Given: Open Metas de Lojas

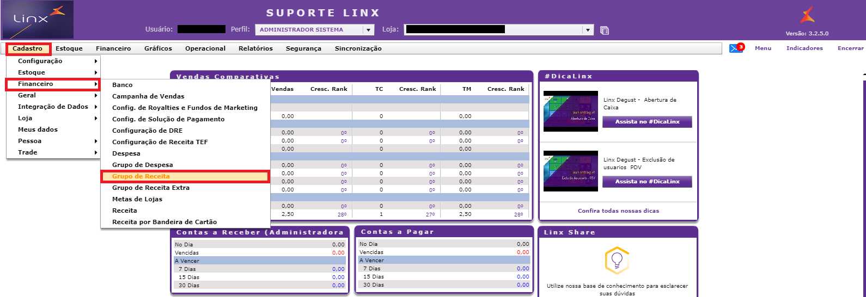Looking at the screenshot, I should coord(185,199).
